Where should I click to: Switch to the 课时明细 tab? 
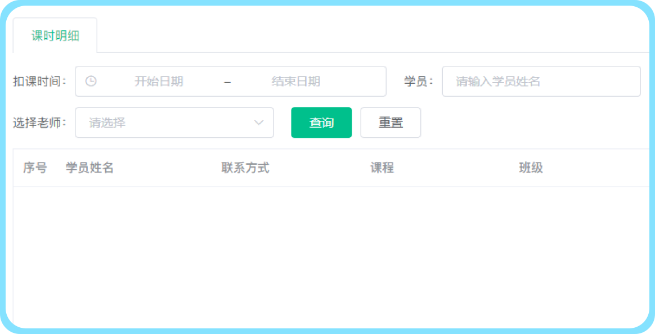(x=55, y=36)
